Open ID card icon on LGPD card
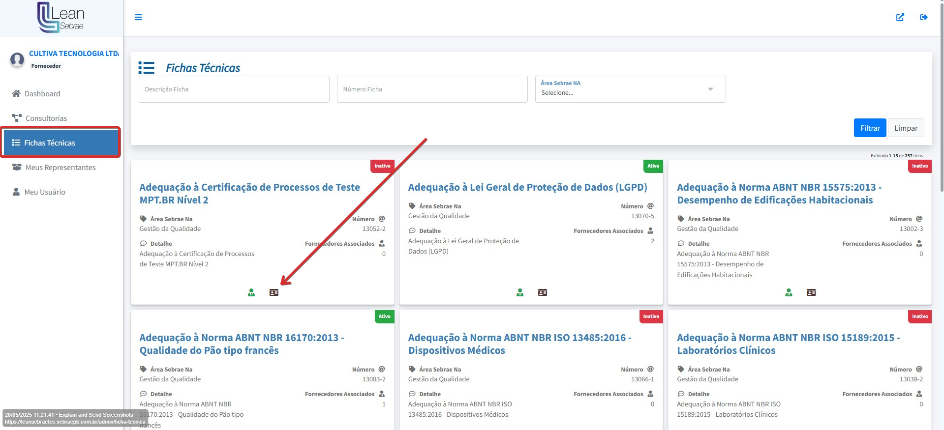944x430 pixels. (x=543, y=292)
